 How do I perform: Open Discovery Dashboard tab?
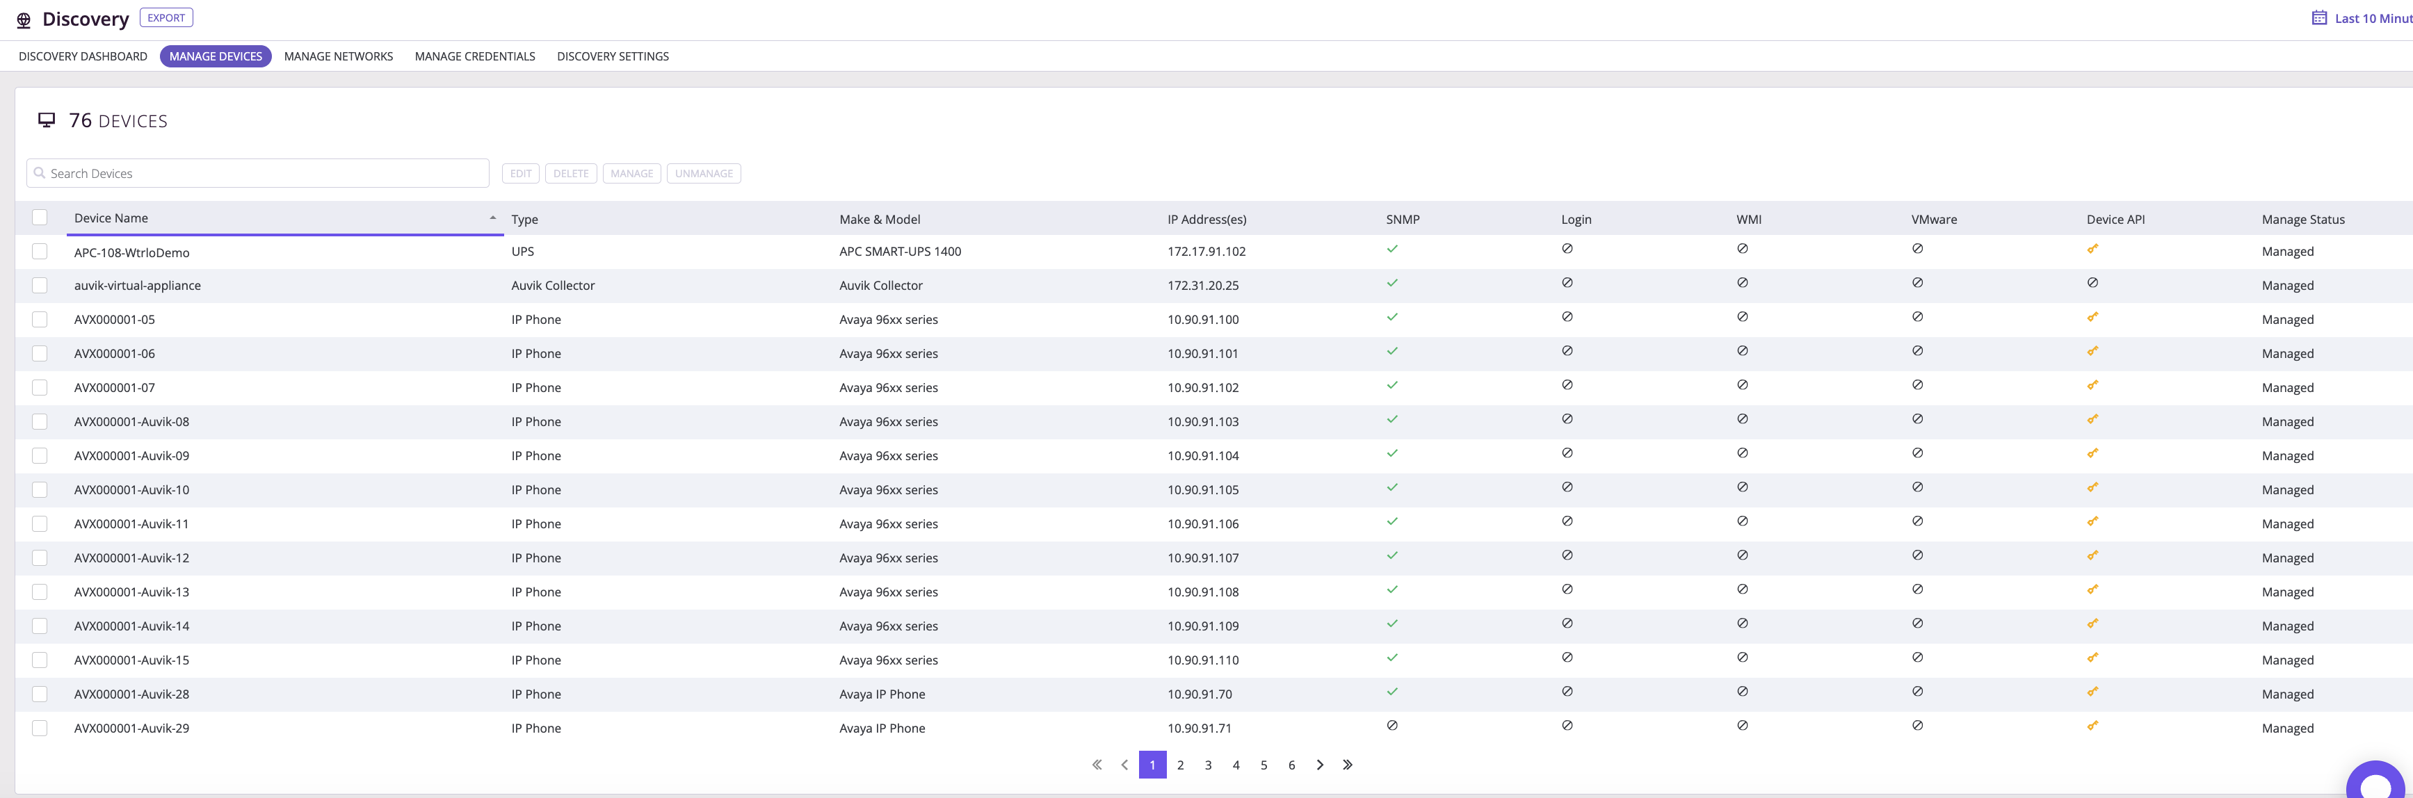(83, 56)
